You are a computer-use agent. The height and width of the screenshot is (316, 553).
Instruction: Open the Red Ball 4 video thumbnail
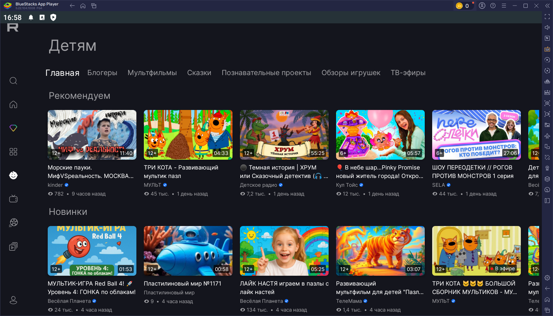(x=92, y=251)
